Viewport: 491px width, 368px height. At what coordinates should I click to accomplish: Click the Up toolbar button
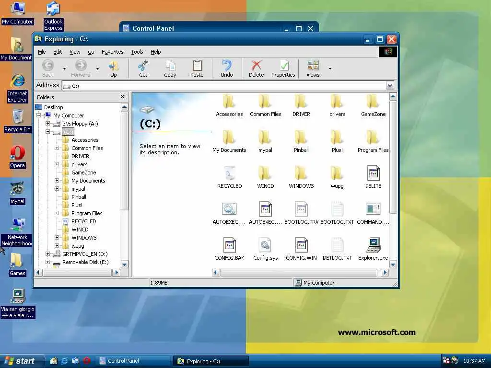tap(113, 68)
